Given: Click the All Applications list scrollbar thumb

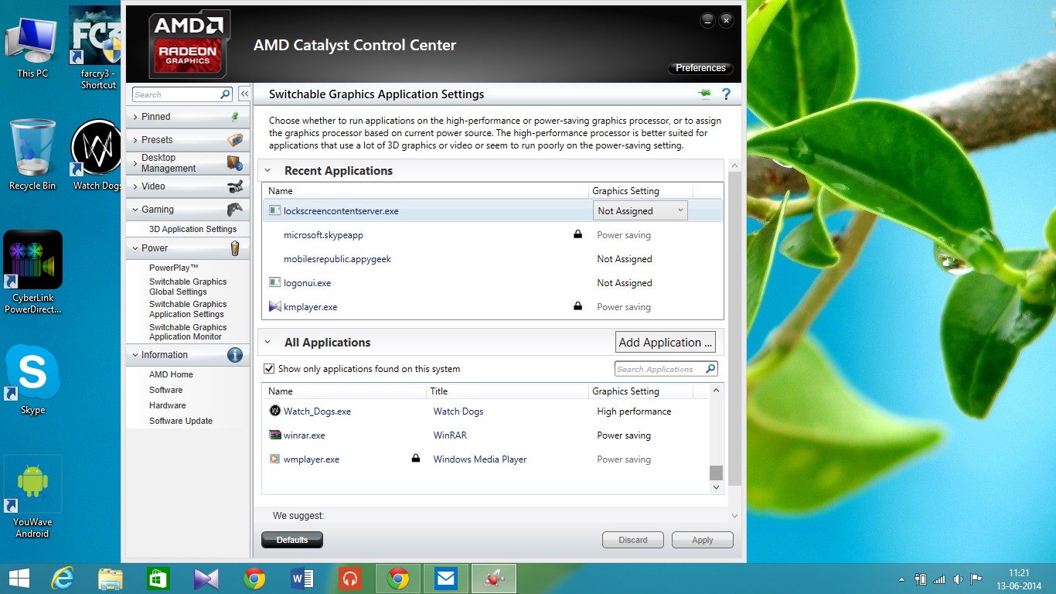Looking at the screenshot, I should click(716, 473).
